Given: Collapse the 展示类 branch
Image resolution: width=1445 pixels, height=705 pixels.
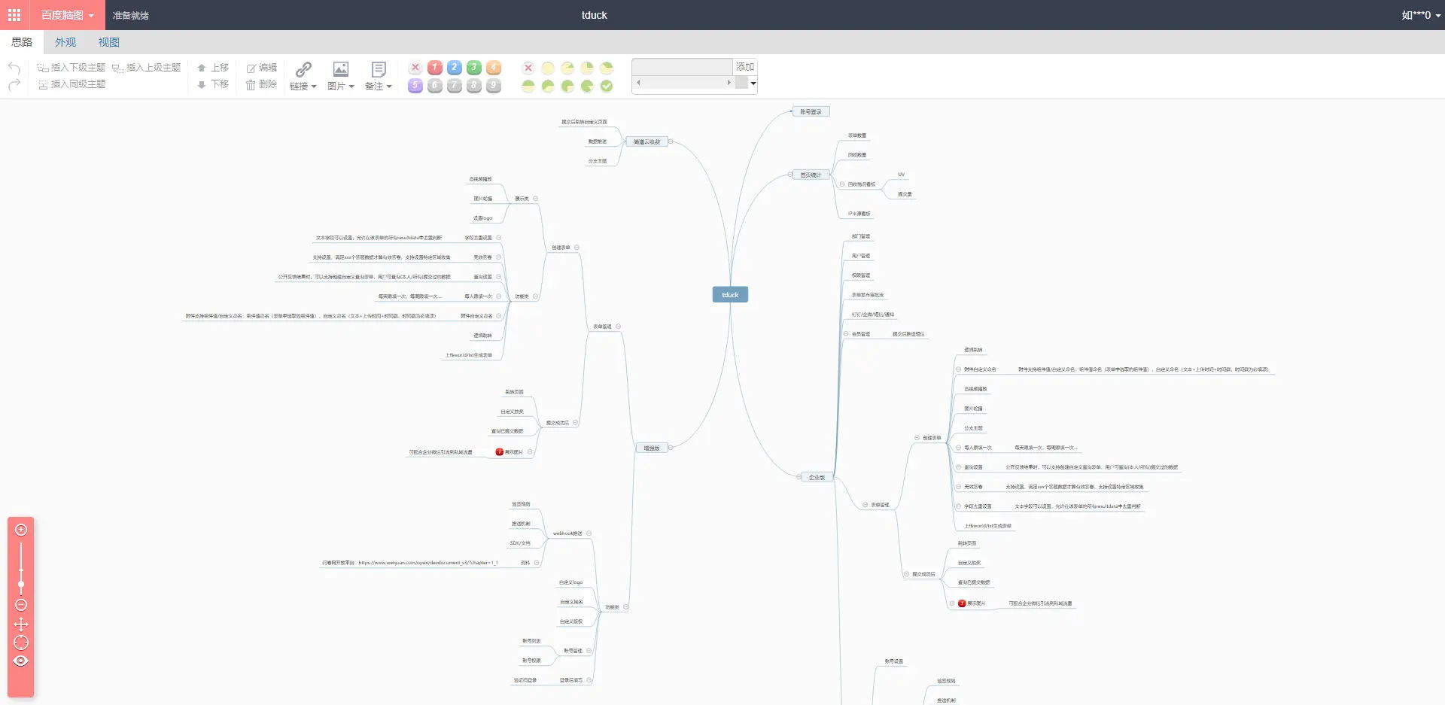Looking at the screenshot, I should tap(535, 199).
